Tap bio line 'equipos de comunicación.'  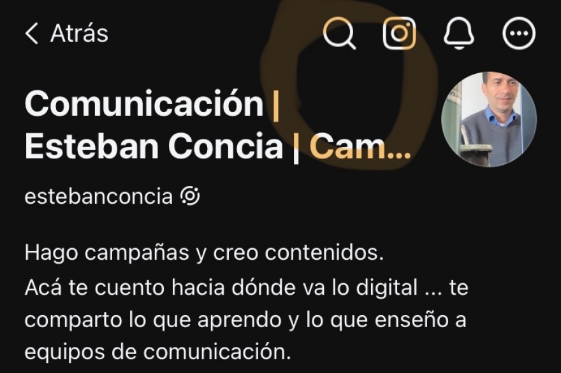158,352
